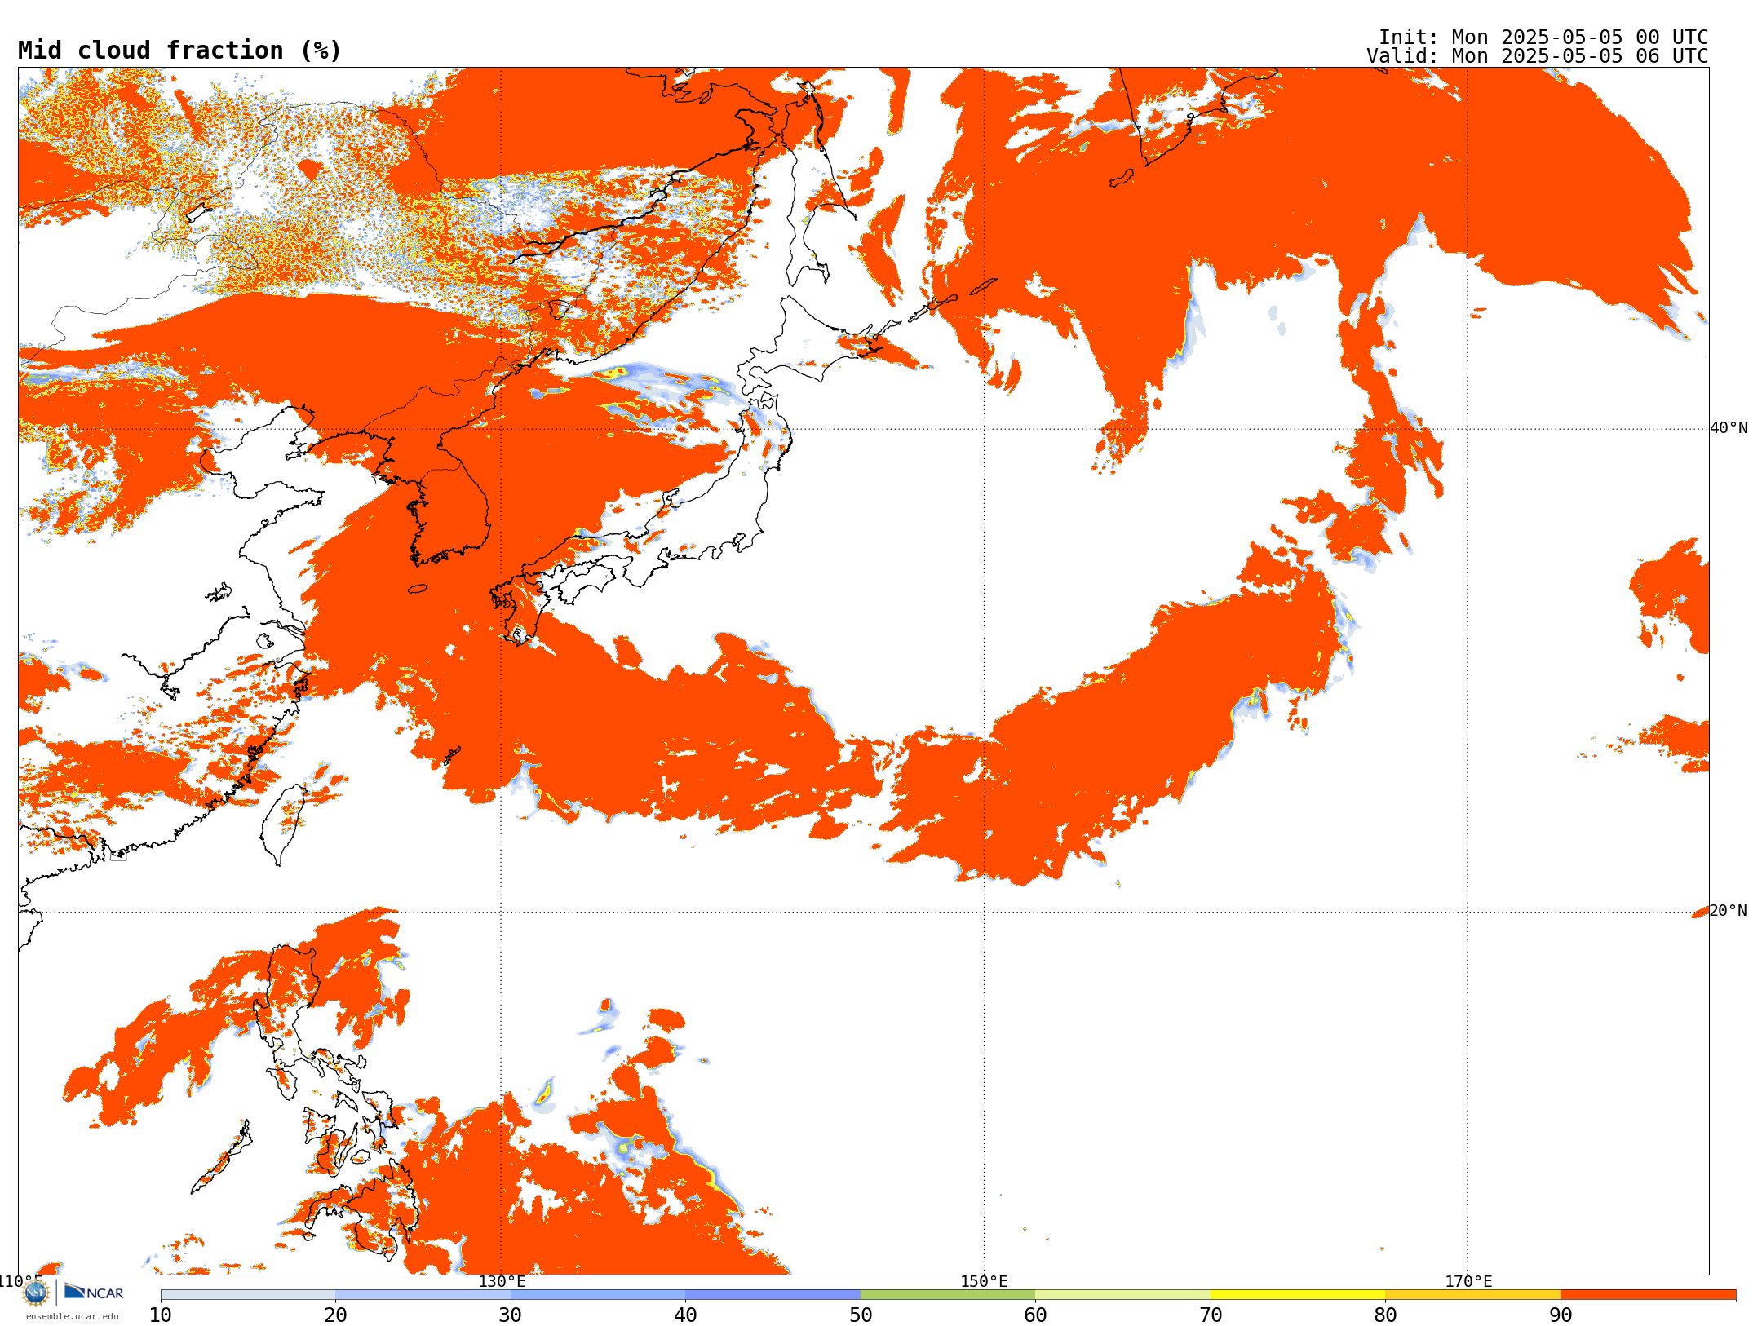This screenshot has width=1762, height=1326.
Task: Click the colorbar tick label 10
Action: (x=161, y=1315)
